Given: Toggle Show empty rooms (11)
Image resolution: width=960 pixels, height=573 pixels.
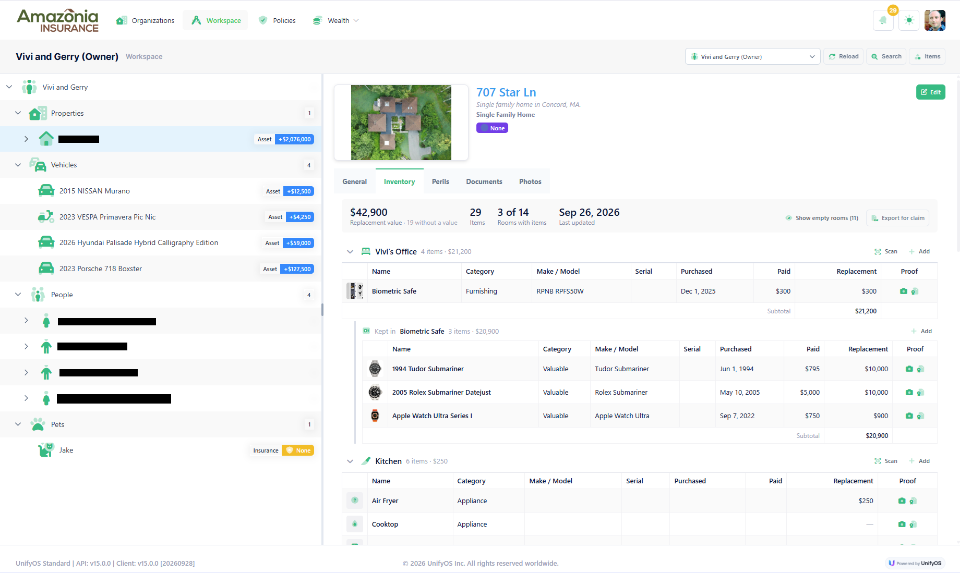Looking at the screenshot, I should pos(822,218).
